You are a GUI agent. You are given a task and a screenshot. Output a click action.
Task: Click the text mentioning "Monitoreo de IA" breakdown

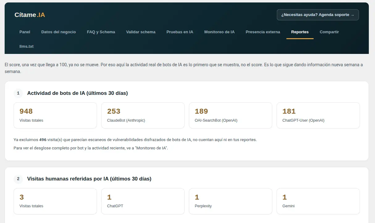pos(91,148)
